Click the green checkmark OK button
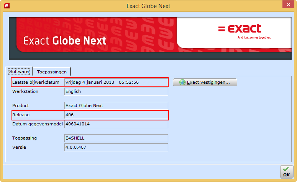297x182 pixels. [x=286, y=172]
